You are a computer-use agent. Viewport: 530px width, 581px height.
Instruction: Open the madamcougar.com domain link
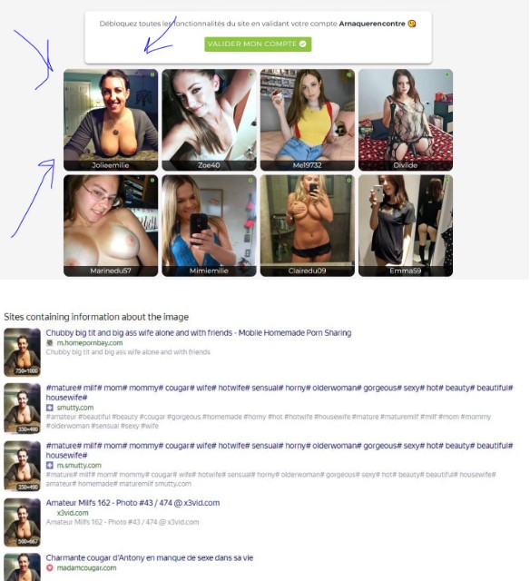[86, 568]
